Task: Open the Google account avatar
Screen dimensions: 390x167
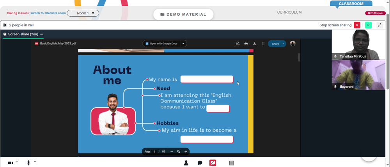Action: coord(293,43)
